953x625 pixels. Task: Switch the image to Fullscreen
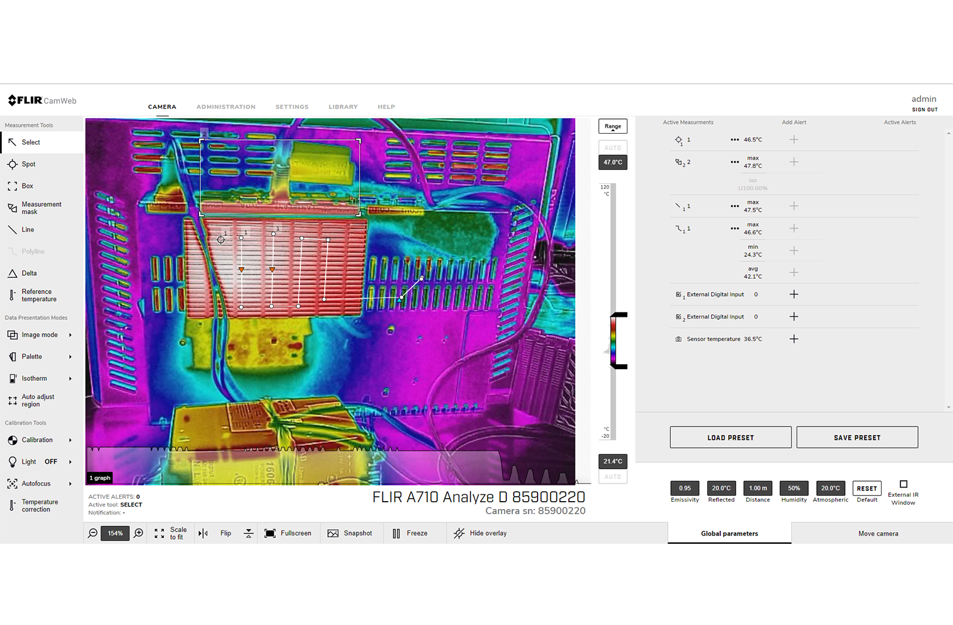[288, 533]
